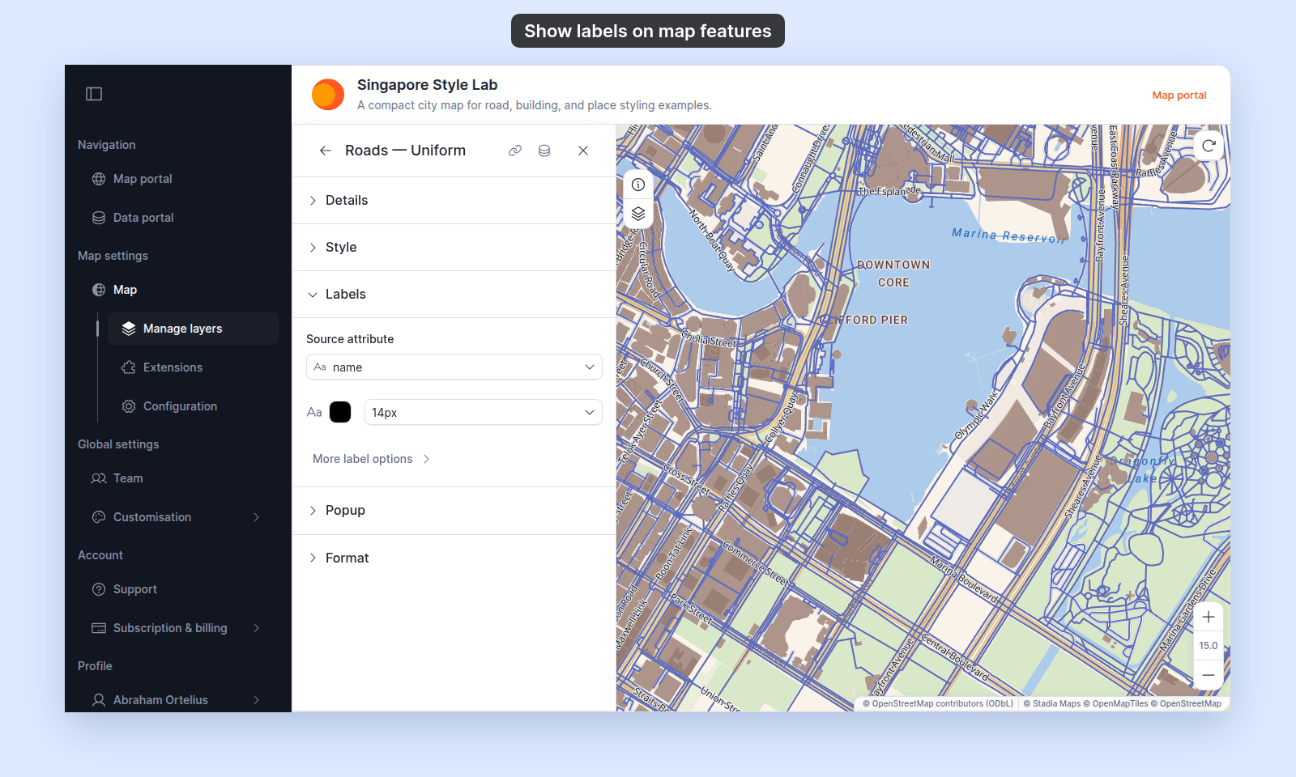Screen dimensions: 1296x777
Task: Copy layer link via chain icon
Action: click(515, 151)
